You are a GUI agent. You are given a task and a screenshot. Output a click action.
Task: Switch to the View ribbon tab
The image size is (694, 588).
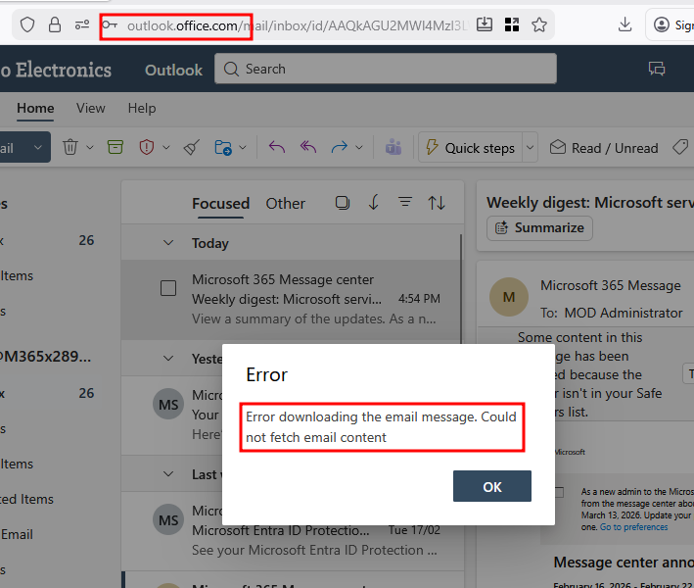pos(91,108)
